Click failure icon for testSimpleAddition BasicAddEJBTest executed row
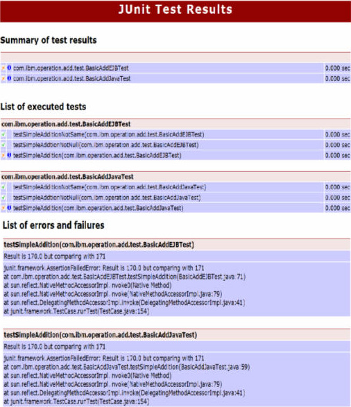 3,155
